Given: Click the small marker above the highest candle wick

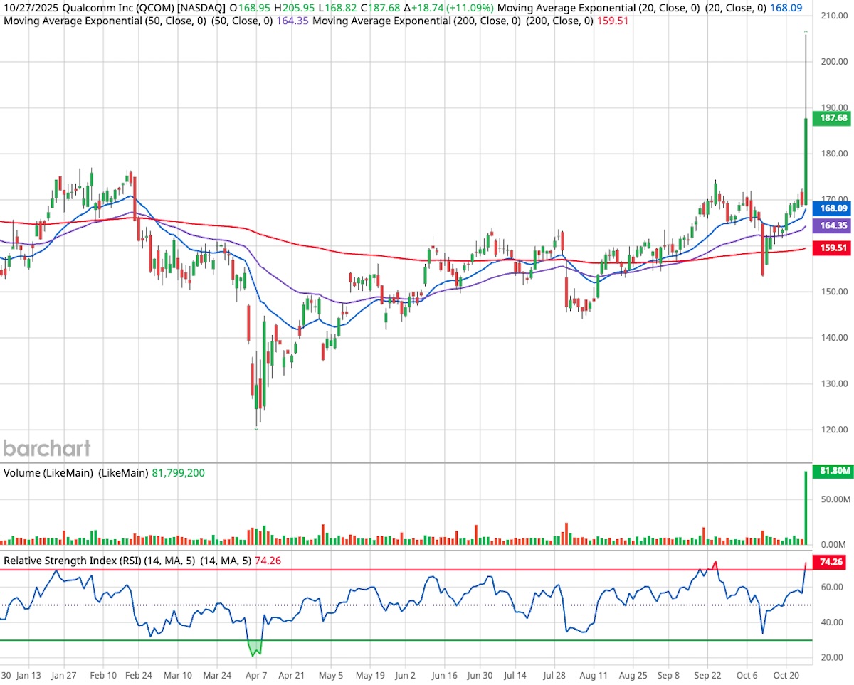Looking at the screenshot, I should pyautogui.click(x=806, y=32).
